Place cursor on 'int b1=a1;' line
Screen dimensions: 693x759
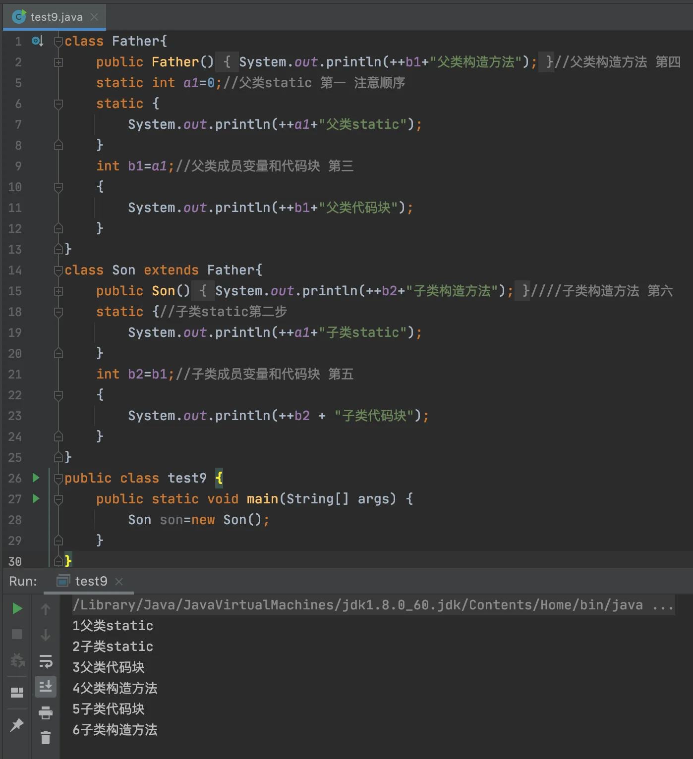[x=135, y=166]
